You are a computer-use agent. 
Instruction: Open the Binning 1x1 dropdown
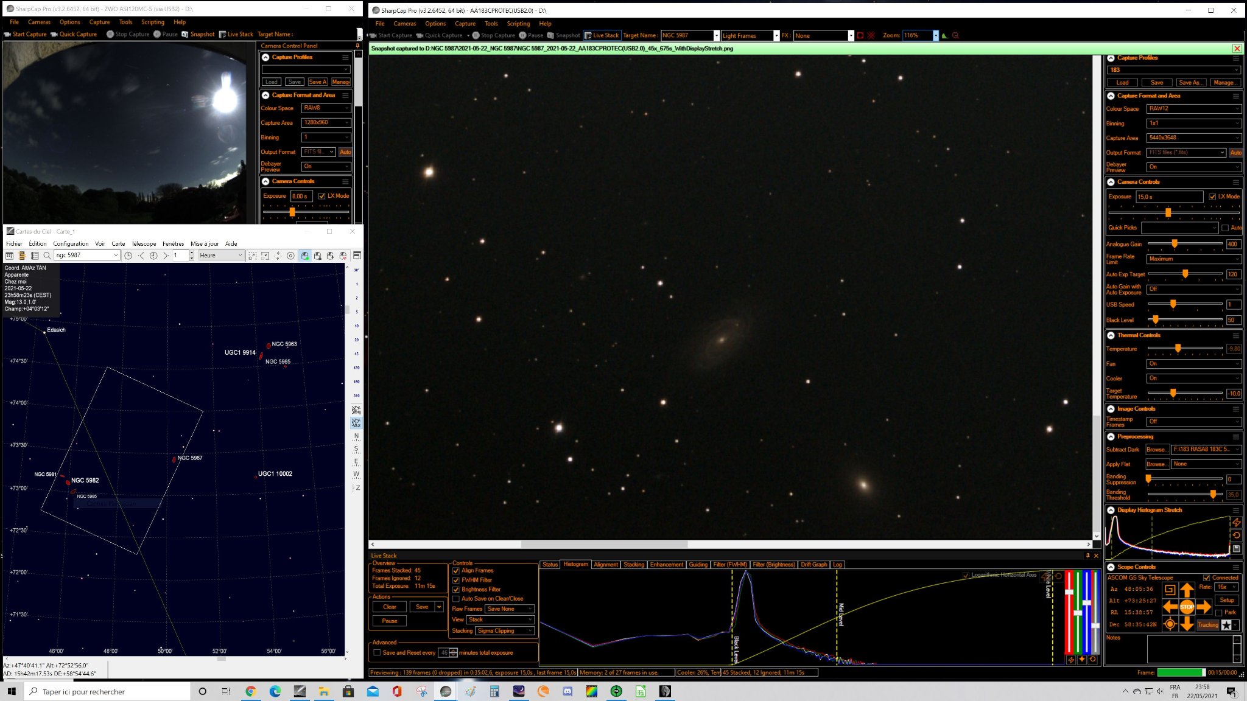click(1193, 124)
